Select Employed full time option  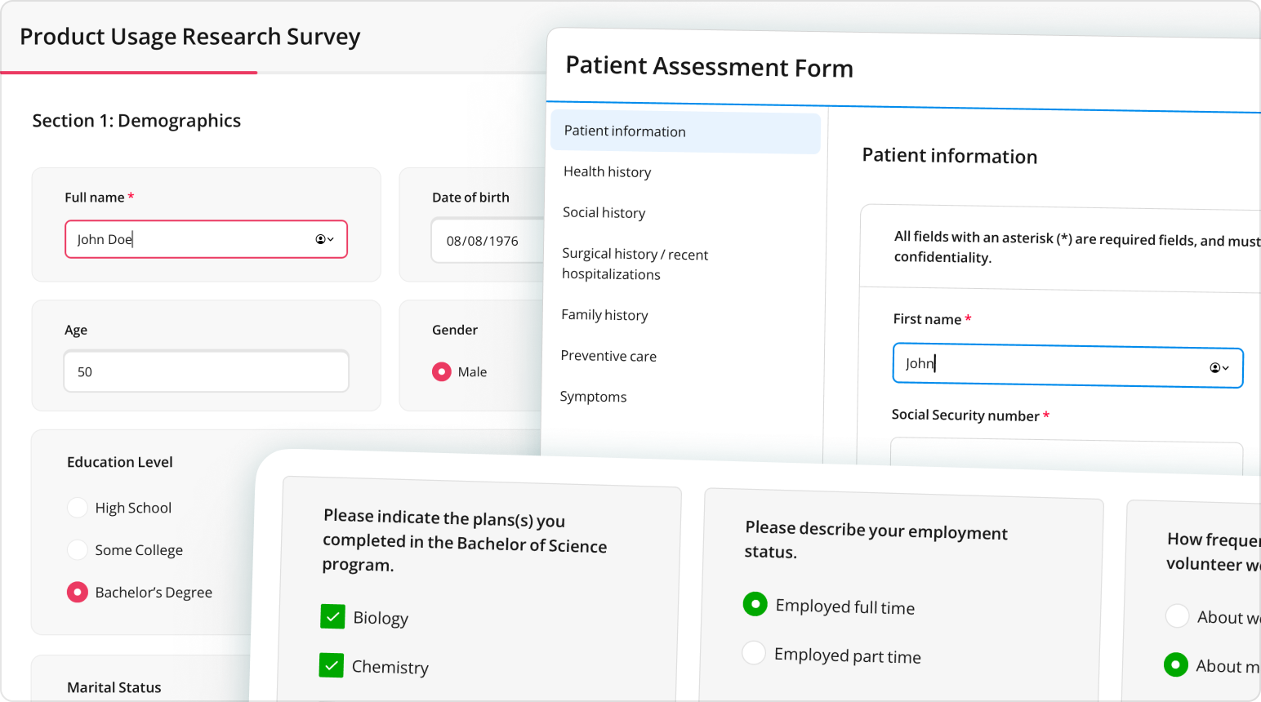(755, 604)
